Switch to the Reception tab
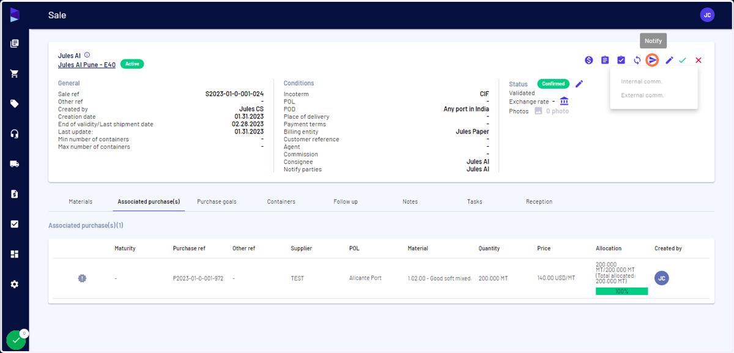Image resolution: width=734 pixels, height=353 pixels. pos(539,201)
